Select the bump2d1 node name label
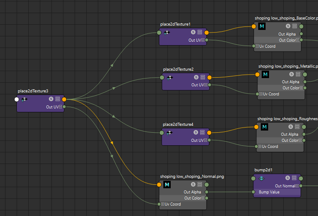Image resolution: width=318 pixels, height=216 pixels. [x=263, y=170]
